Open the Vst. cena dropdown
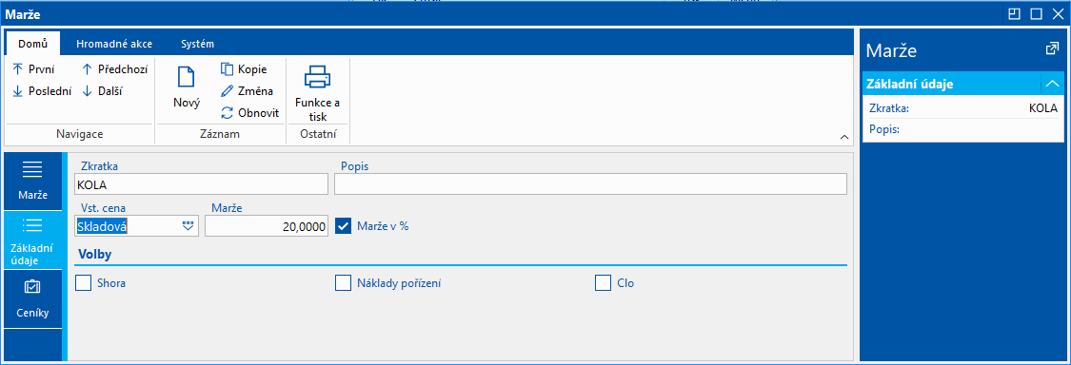1071x365 pixels. (188, 226)
